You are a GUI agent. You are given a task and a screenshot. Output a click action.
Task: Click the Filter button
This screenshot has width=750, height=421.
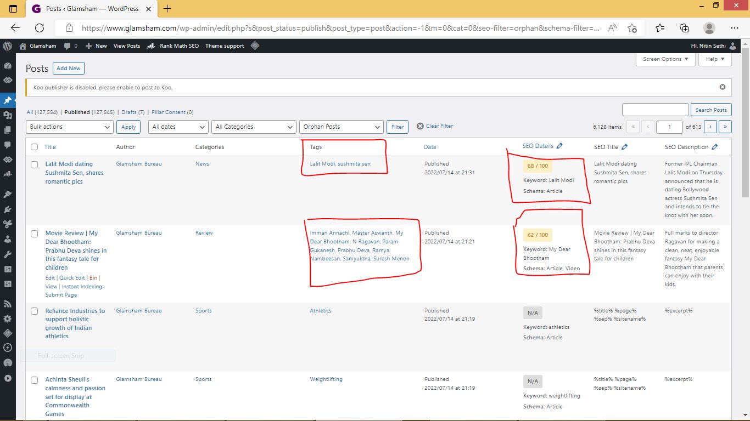(x=398, y=127)
